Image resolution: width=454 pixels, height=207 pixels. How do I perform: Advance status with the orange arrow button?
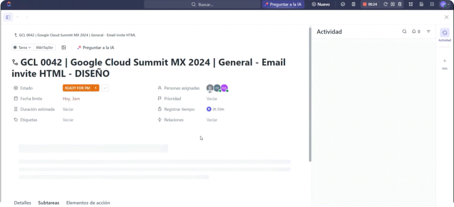[x=96, y=88]
